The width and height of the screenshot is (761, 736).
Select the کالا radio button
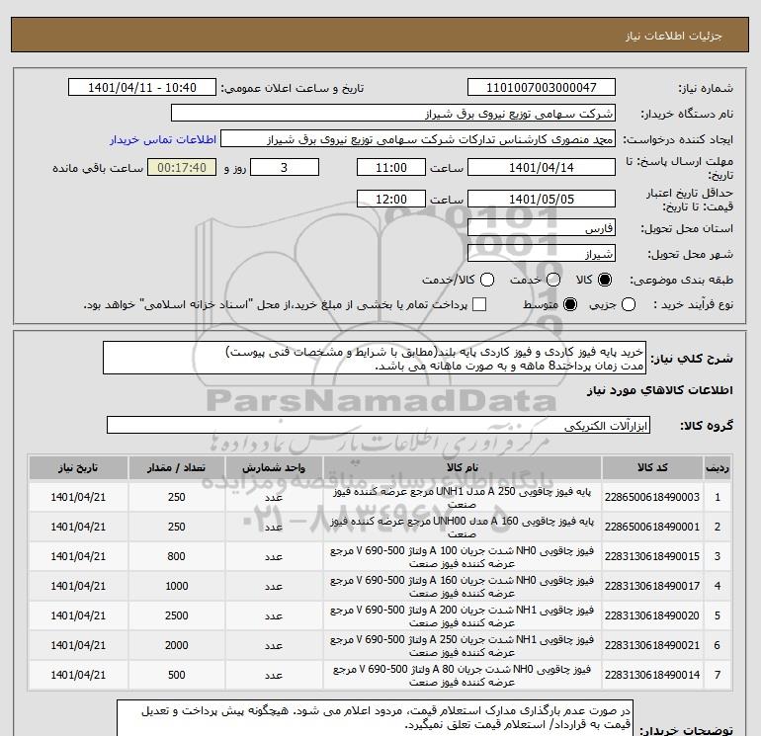pyautogui.click(x=605, y=280)
